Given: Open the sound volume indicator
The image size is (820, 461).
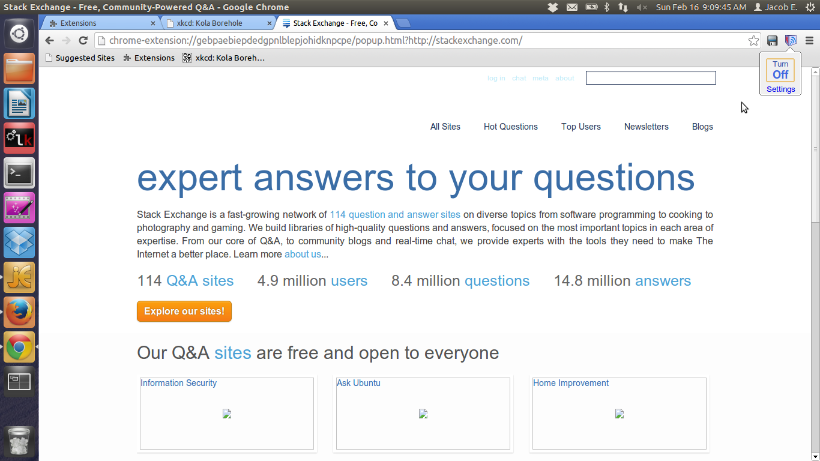Looking at the screenshot, I should tap(642, 7).
